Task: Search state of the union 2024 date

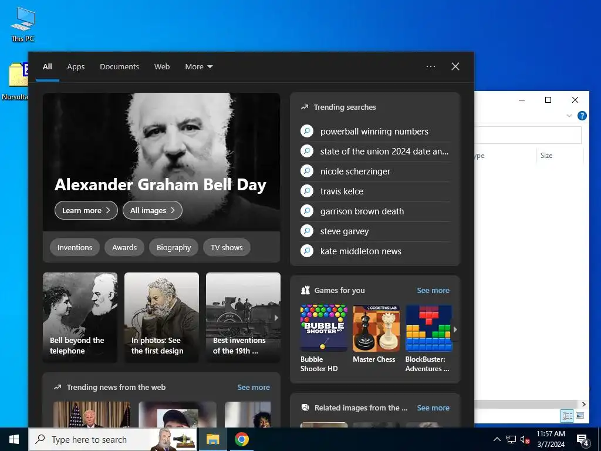Action: tap(374, 152)
